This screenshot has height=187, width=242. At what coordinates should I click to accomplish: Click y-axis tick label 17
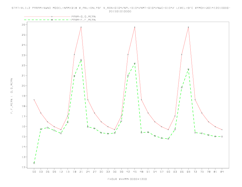coord(24,116)
